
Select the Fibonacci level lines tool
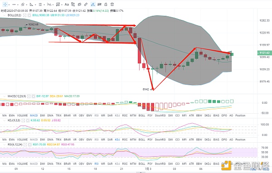[40, 5]
